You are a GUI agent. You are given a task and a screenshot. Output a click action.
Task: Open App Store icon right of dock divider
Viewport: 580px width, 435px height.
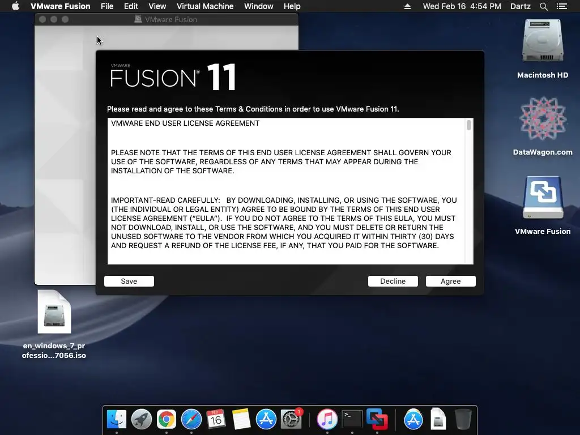click(x=413, y=420)
